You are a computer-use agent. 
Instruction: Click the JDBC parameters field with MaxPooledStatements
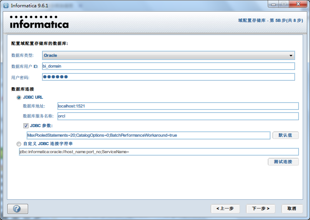pyautogui.click(x=148, y=136)
